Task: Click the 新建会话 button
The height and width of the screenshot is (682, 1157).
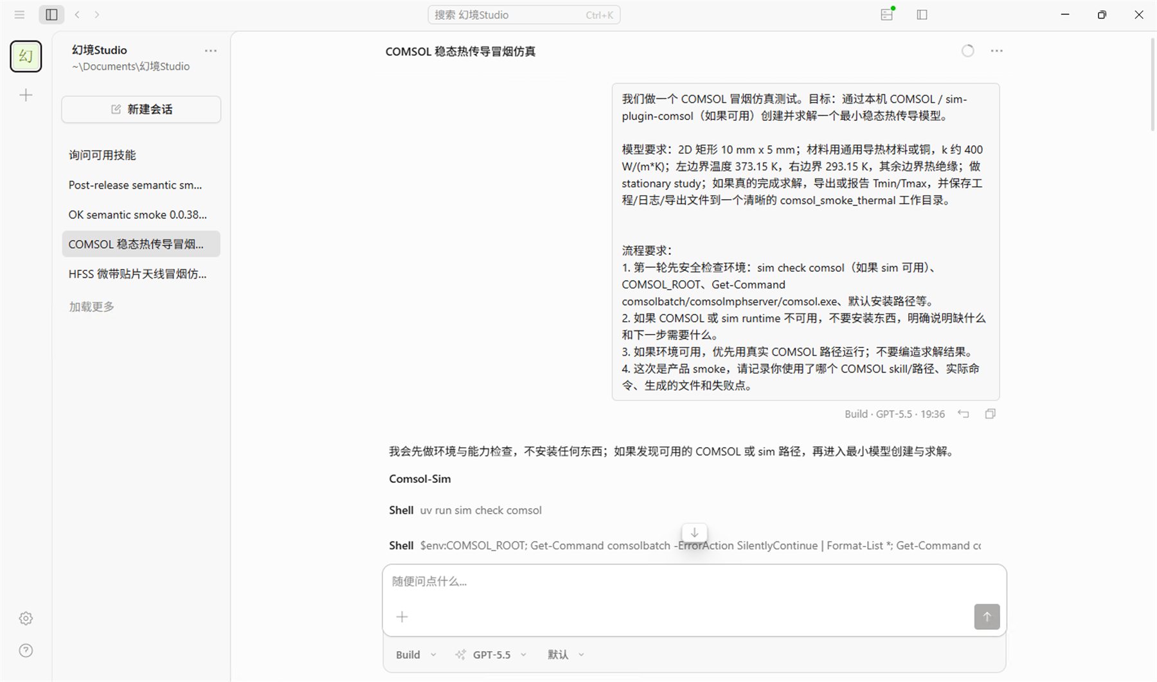Action: tap(141, 109)
